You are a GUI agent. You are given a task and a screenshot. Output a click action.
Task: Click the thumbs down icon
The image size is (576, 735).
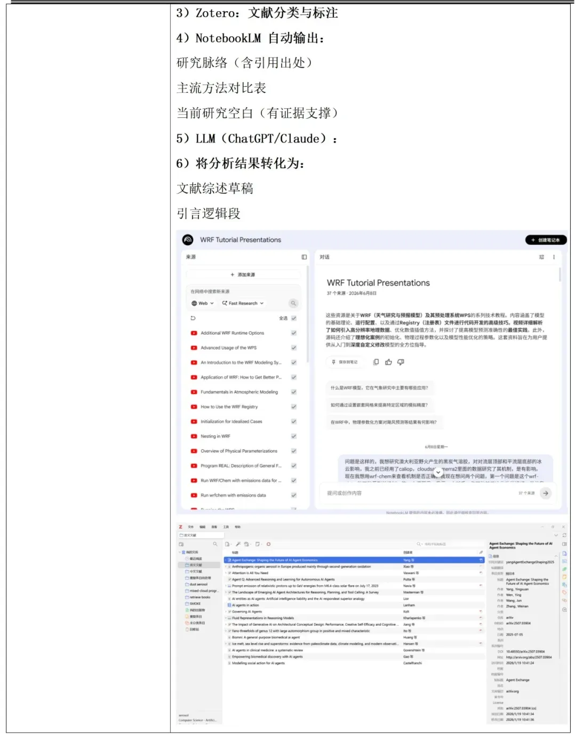(401, 362)
